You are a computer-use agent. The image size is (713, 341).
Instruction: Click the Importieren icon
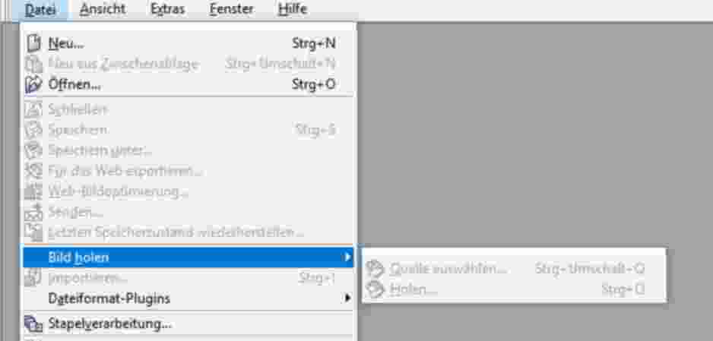(x=33, y=277)
